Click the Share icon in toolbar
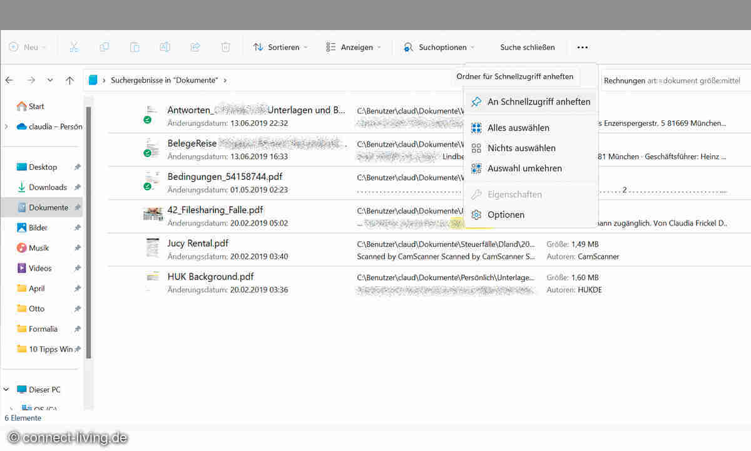Viewport: 751px width, 451px height. (195, 47)
